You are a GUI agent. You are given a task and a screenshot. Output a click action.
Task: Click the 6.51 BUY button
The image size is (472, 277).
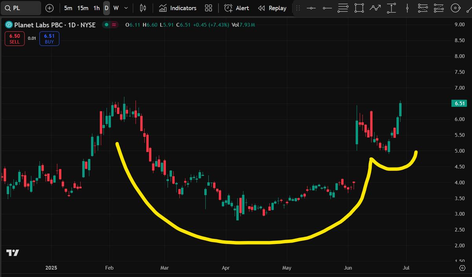[x=49, y=39]
